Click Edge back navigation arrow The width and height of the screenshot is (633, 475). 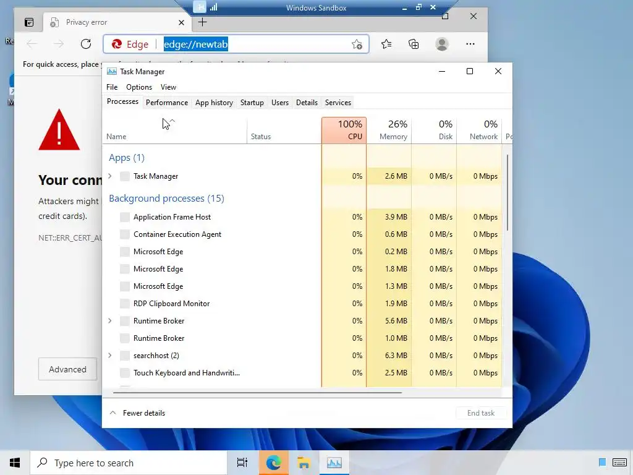(x=32, y=44)
